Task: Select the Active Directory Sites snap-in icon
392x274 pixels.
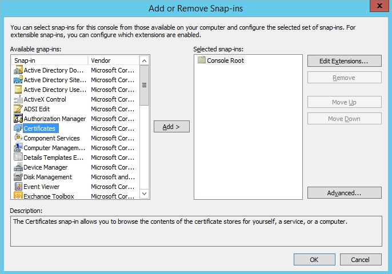Action: pos(18,80)
